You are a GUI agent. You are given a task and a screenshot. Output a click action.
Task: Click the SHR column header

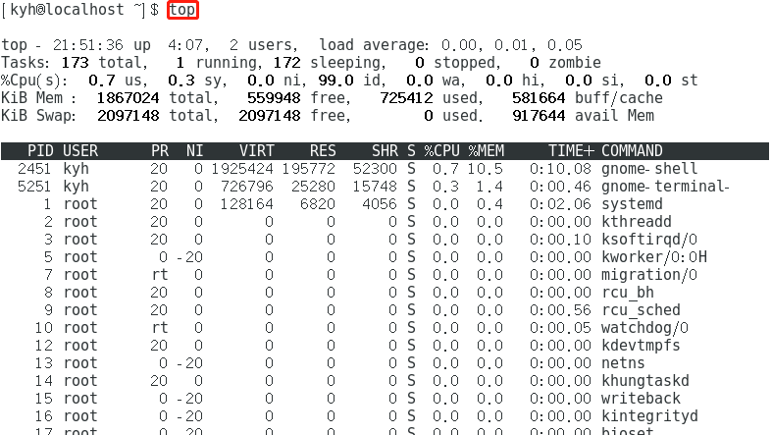click(385, 151)
